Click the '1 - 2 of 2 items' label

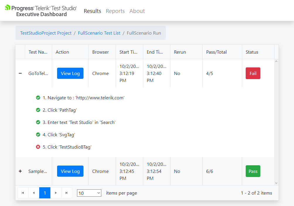(x=256, y=193)
